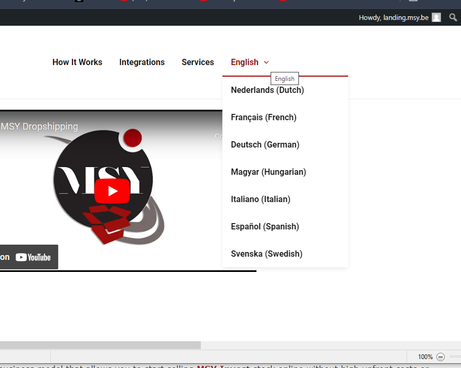Image resolution: width=461 pixels, height=368 pixels.
Task: Open the admin bar search magnifier icon
Action: point(453,17)
